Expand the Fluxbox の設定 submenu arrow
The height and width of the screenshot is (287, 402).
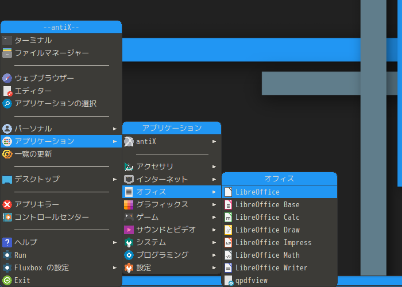point(115,268)
